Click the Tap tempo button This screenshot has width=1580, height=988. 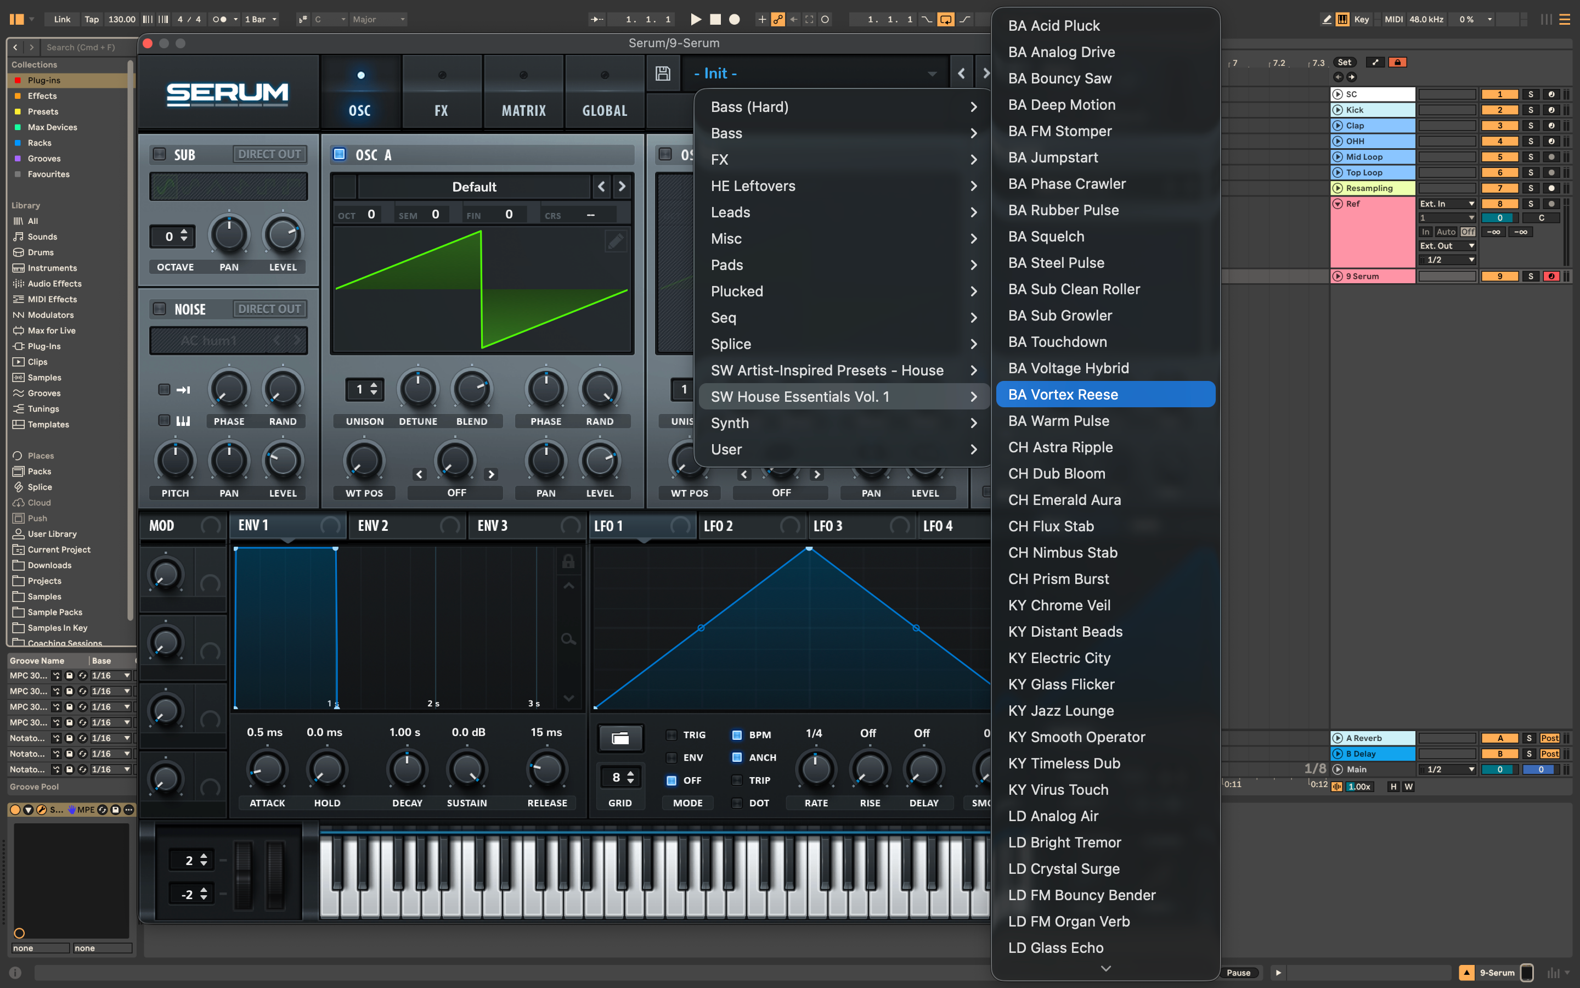(x=92, y=19)
